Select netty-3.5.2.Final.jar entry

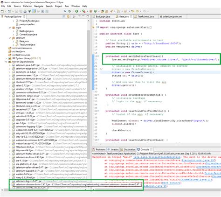[25, 177]
